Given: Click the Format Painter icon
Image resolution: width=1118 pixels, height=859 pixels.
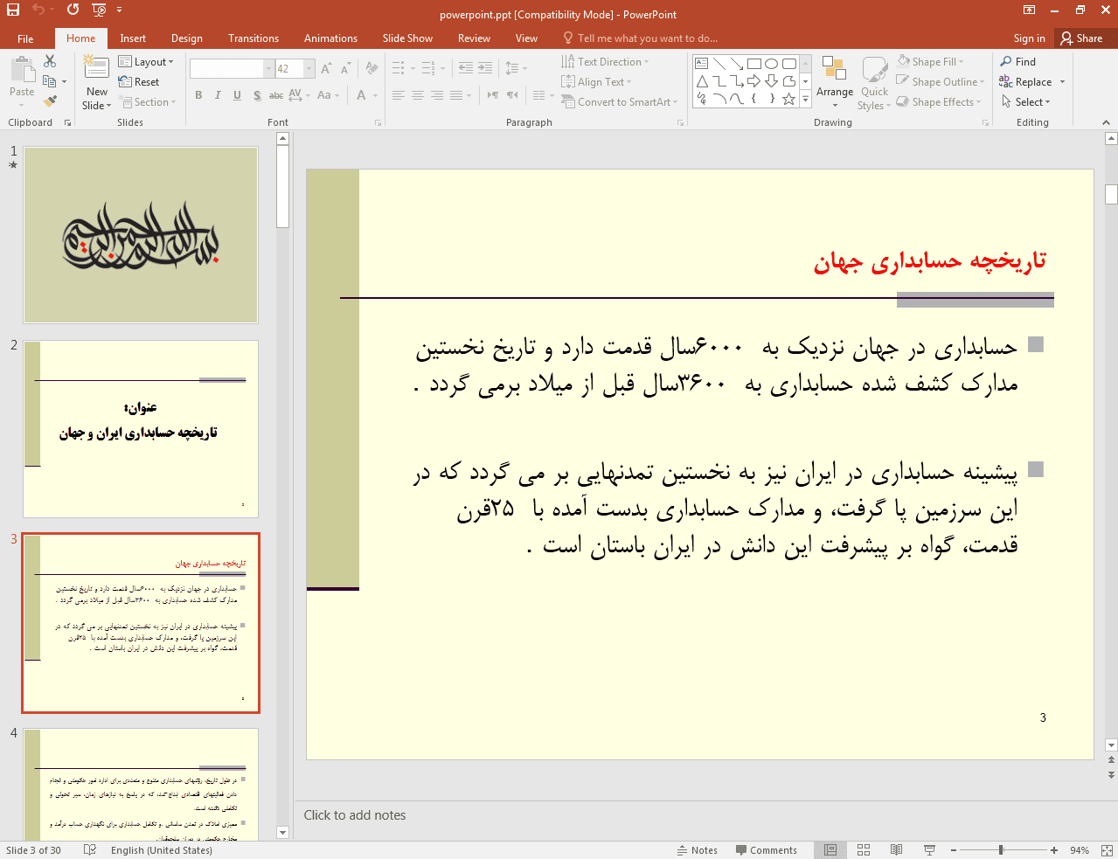Looking at the screenshot, I should click(x=50, y=101).
